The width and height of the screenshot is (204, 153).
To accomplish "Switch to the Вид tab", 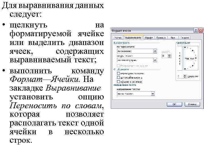I will point(173,38).
